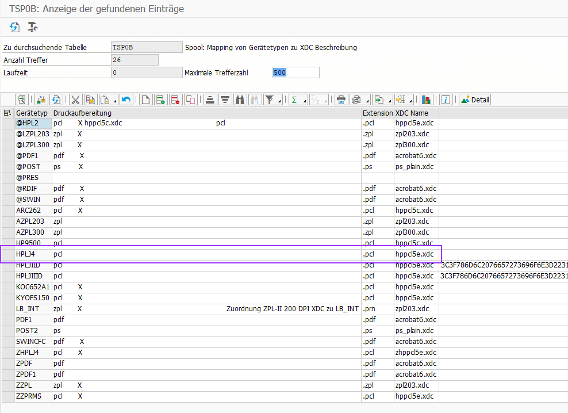Click the blue information icon
This screenshot has width=568, height=413.
point(446,100)
